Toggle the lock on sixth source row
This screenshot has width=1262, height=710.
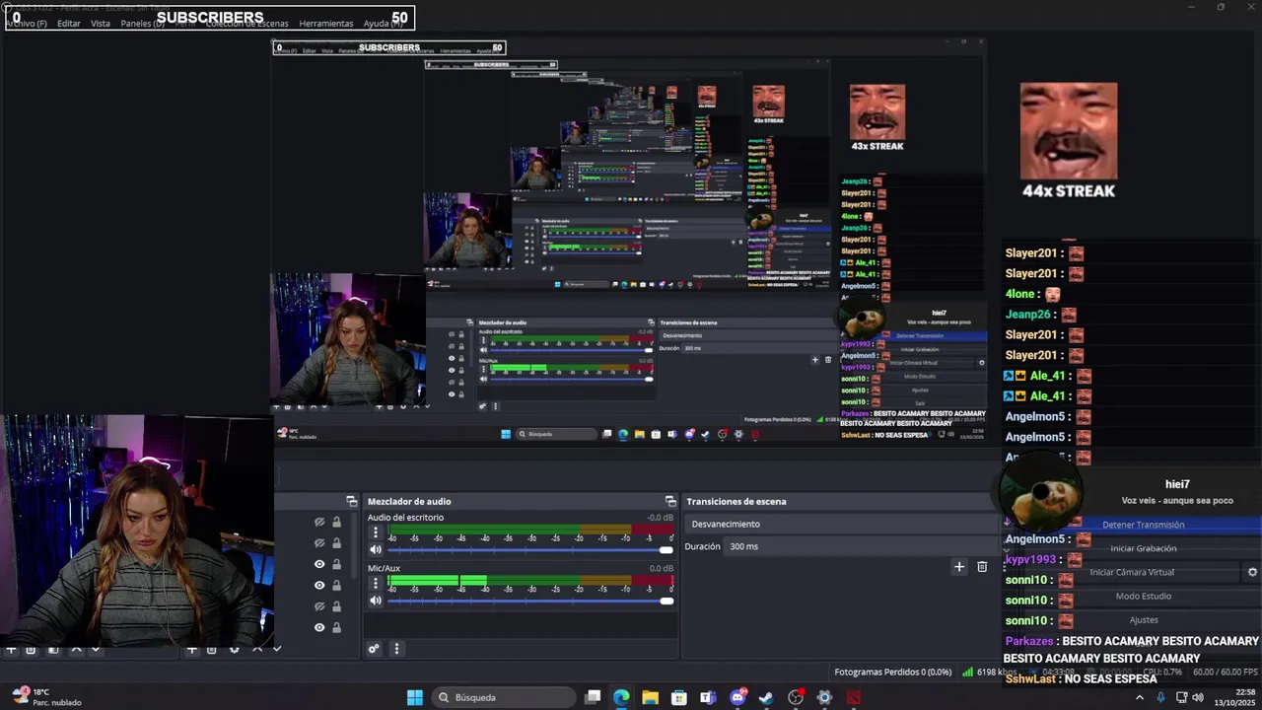[336, 627]
